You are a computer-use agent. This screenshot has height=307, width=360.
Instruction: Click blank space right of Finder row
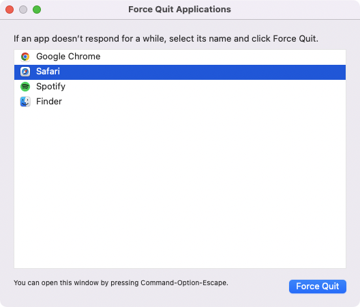coord(204,102)
